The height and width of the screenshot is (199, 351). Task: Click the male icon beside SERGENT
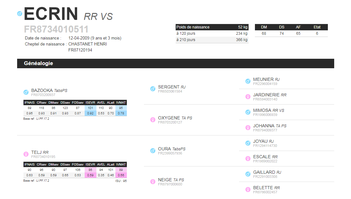click(x=153, y=89)
